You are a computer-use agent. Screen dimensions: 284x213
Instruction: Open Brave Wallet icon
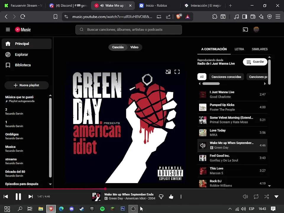coord(253,17)
